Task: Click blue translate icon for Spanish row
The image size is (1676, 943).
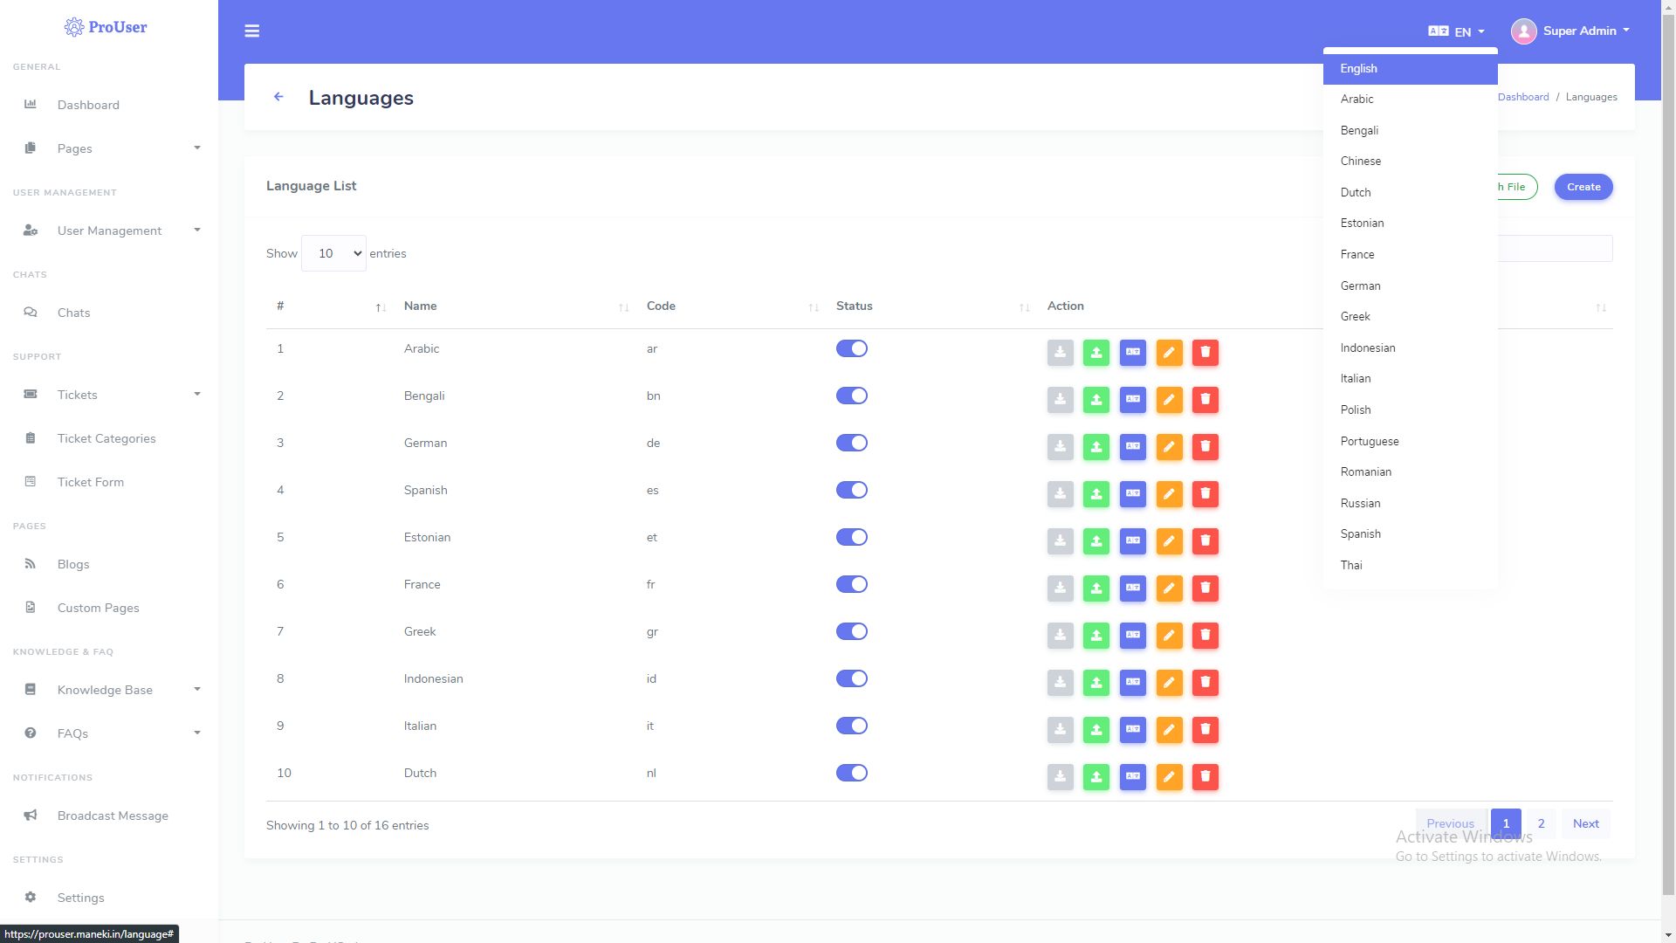Action: pyautogui.click(x=1132, y=494)
